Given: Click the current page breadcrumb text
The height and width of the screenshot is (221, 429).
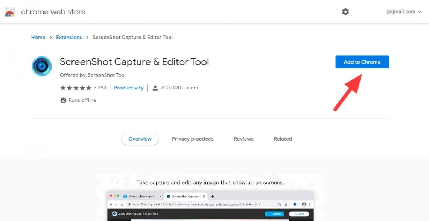Looking at the screenshot, I should point(132,37).
